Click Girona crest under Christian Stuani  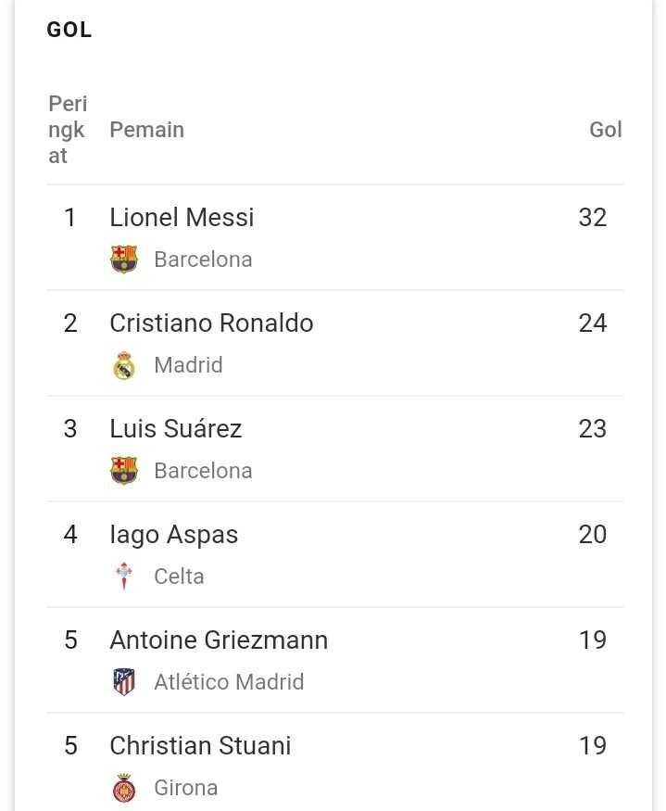coord(124,788)
